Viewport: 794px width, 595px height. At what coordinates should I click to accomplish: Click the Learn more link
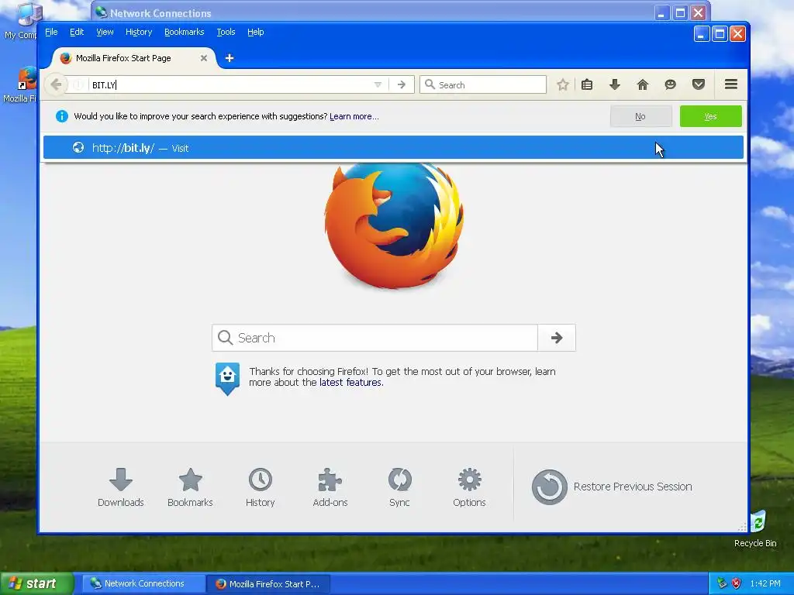click(354, 116)
